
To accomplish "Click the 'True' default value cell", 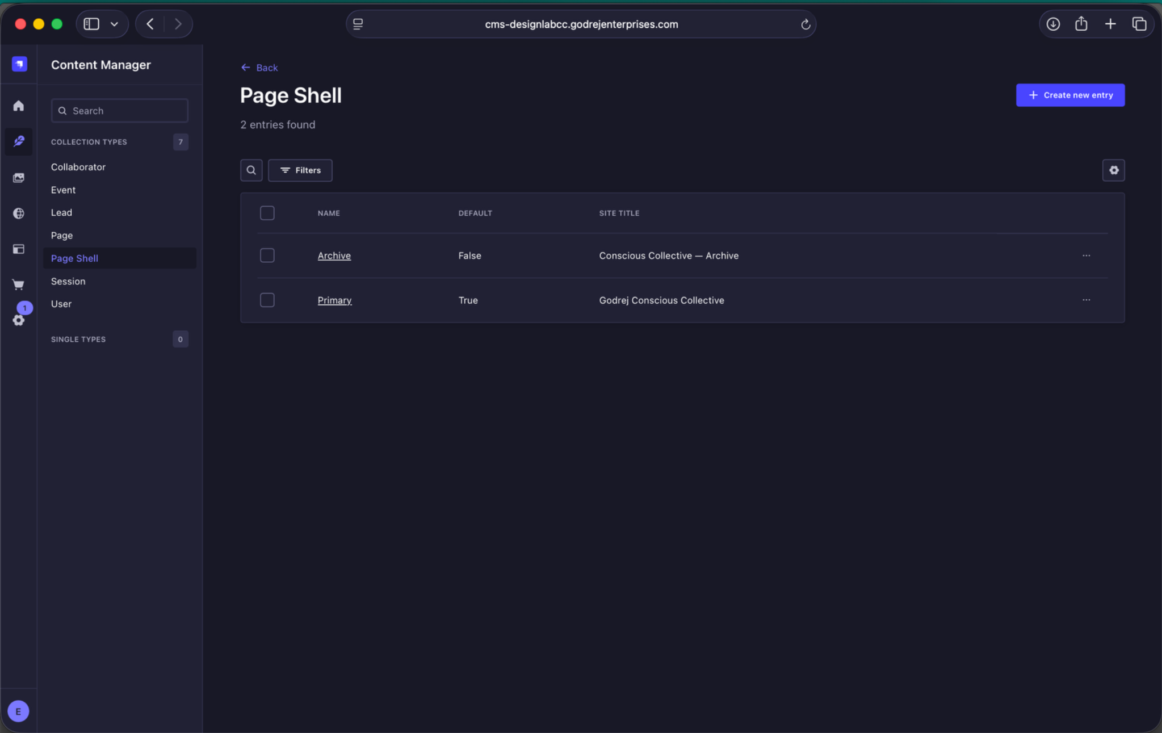I will click(x=468, y=300).
